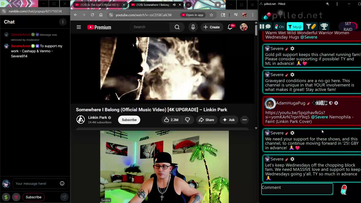The width and height of the screenshot is (361, 203).
Task: Click SevereAnon username on Cashapp message
Action: 21,46
